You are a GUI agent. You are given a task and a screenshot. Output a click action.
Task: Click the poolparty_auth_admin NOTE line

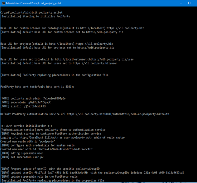[x=33, y=99]
